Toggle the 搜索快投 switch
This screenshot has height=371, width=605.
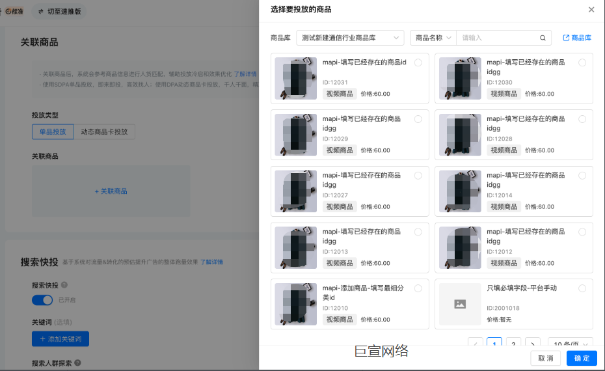pyautogui.click(x=42, y=300)
